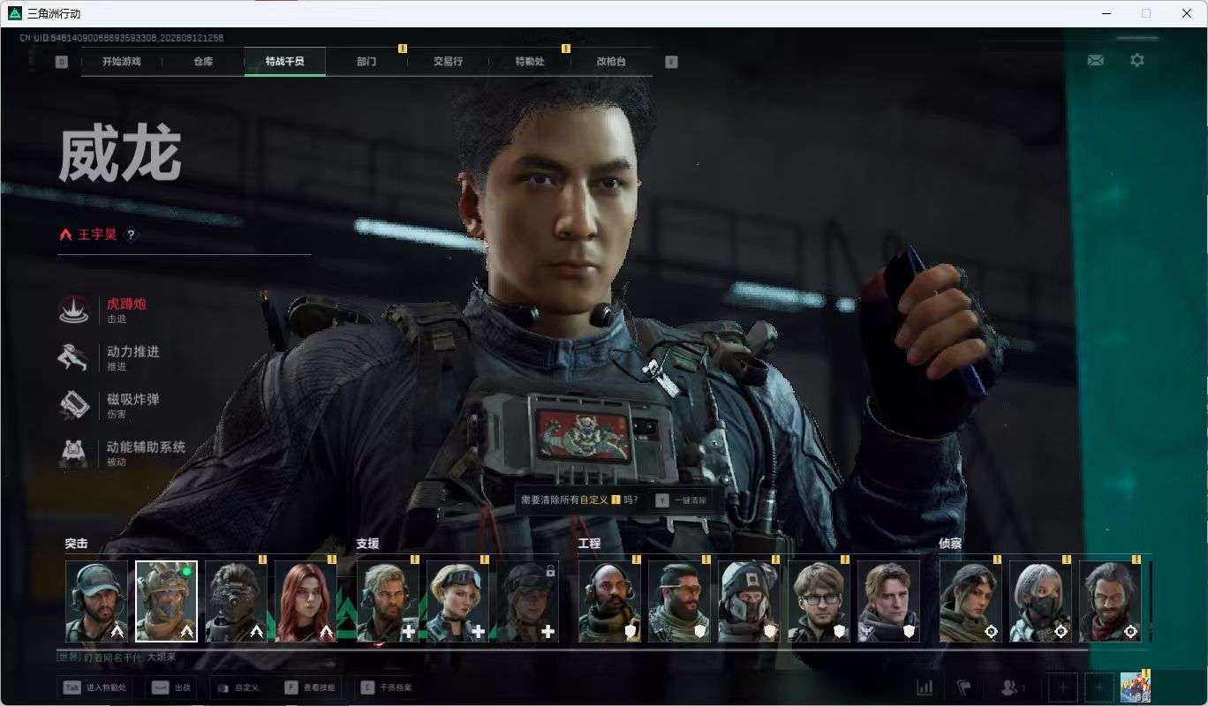Select the 动能辅助系统 passive skill icon
Viewport: 1208px width, 706px height.
point(74,452)
